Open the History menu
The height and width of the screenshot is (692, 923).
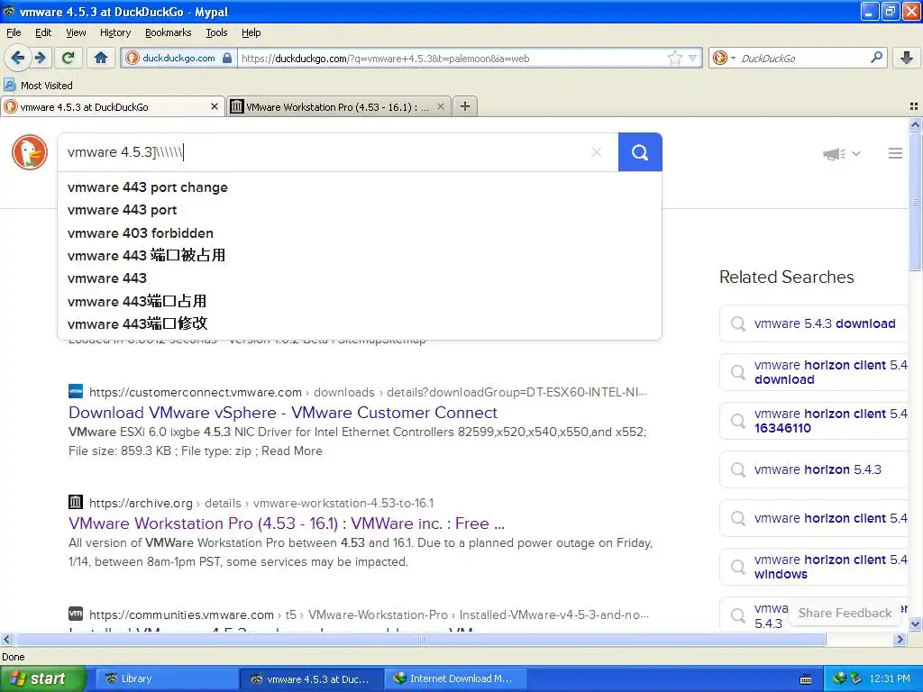coord(114,32)
